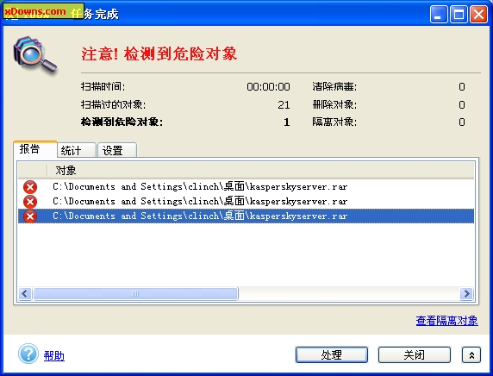This screenshot has height=376, width=493.
Task: Click the magnifier scan icon
Action: (34, 55)
